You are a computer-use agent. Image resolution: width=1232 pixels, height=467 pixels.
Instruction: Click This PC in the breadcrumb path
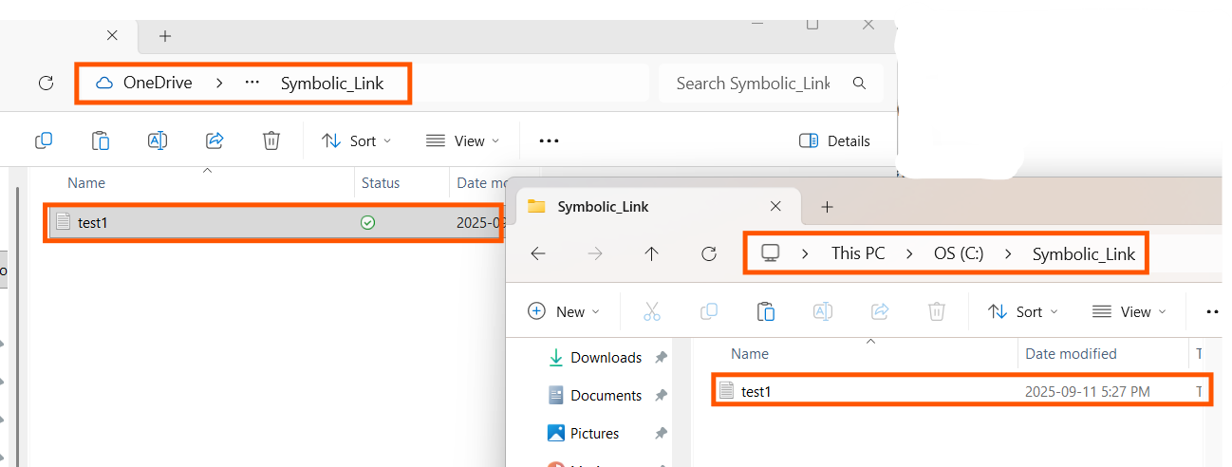tap(858, 253)
